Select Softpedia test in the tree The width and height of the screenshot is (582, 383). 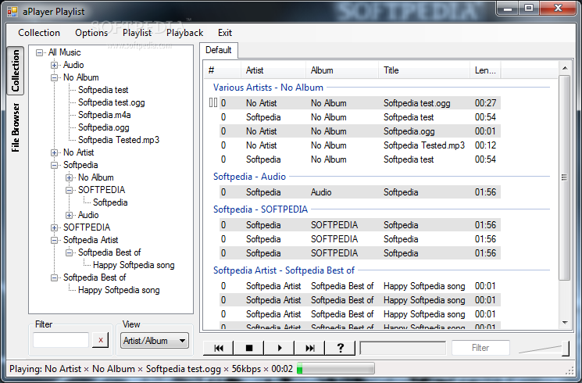click(x=103, y=90)
